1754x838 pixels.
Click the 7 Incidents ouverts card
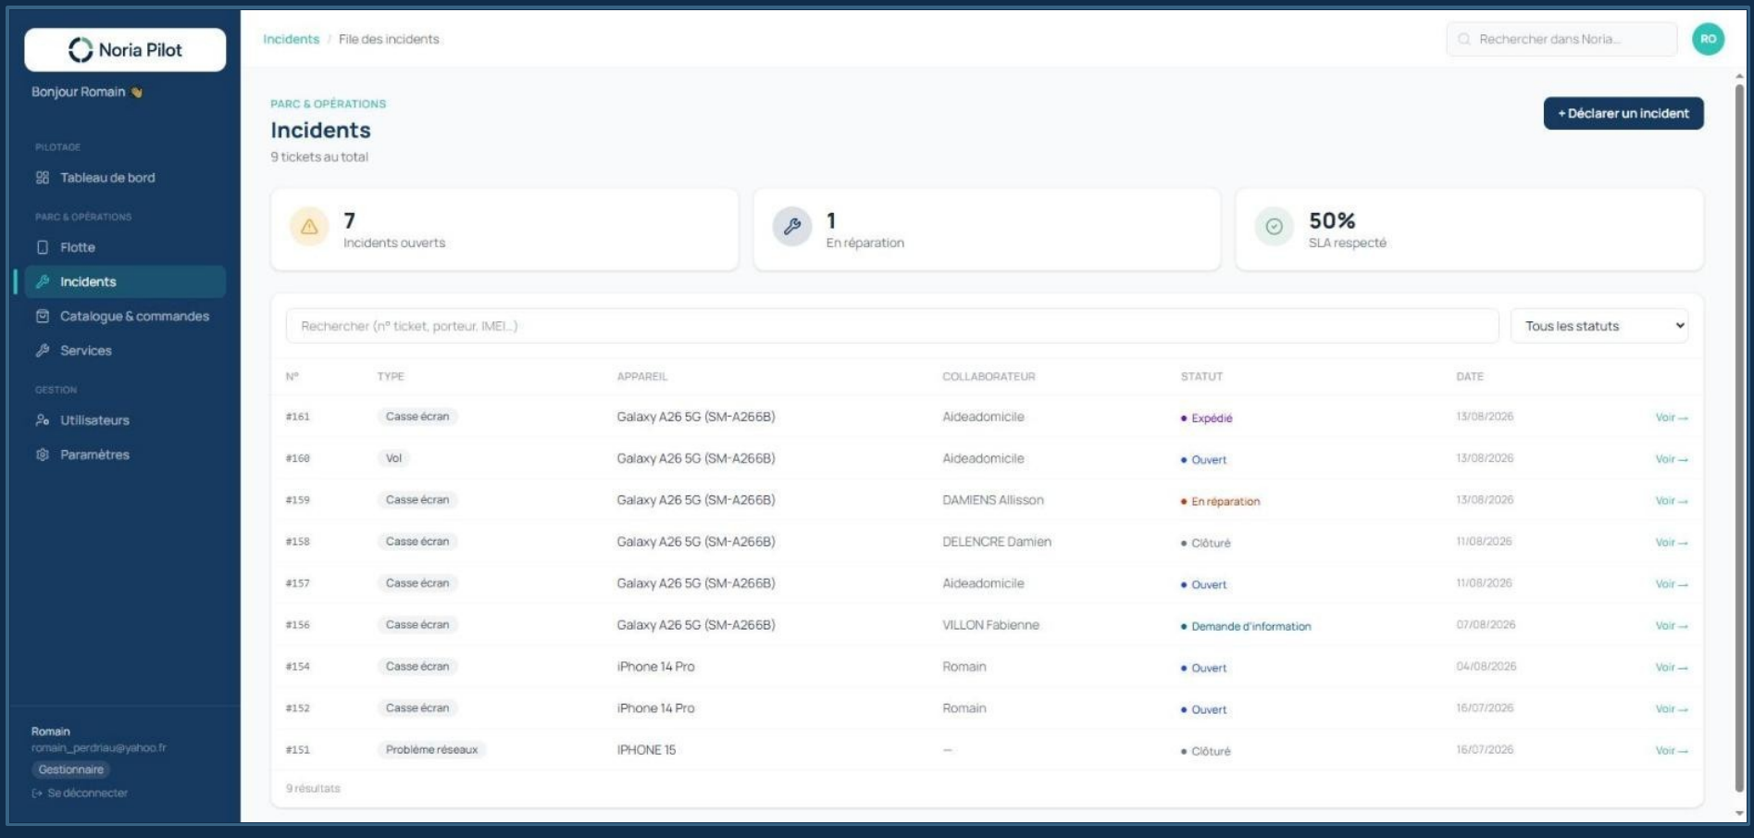[x=504, y=230]
